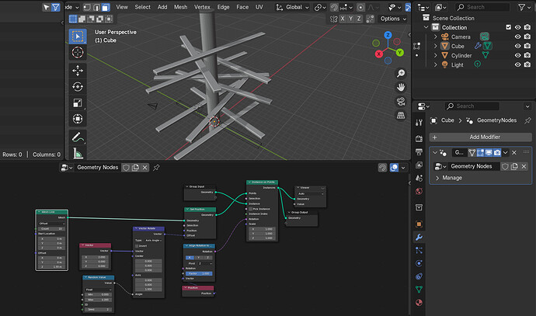Open the Options dropdown in viewport
This screenshot has height=316, width=536.
393,19
